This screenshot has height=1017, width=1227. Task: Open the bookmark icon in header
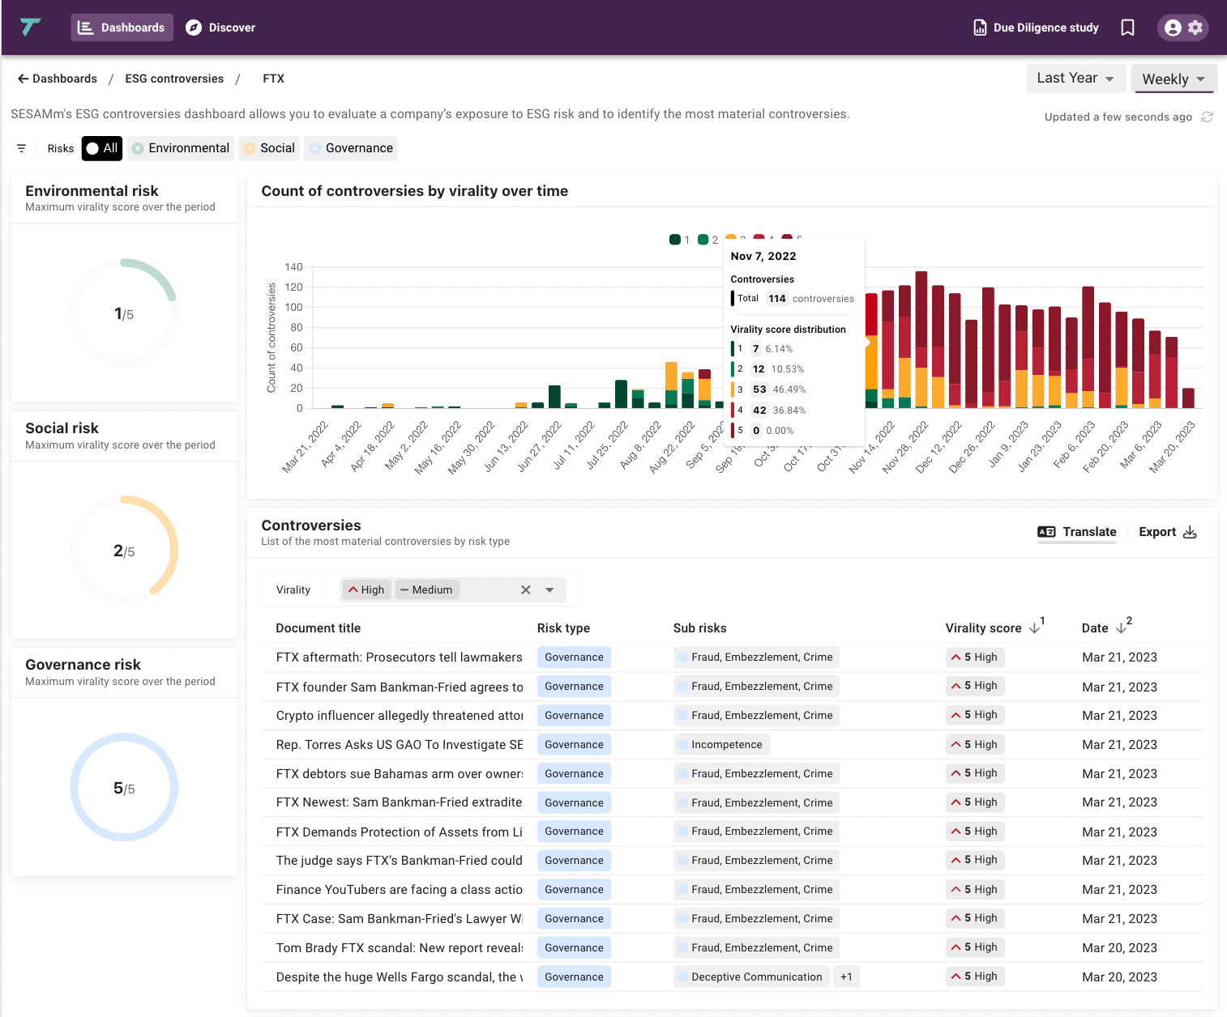(1127, 28)
